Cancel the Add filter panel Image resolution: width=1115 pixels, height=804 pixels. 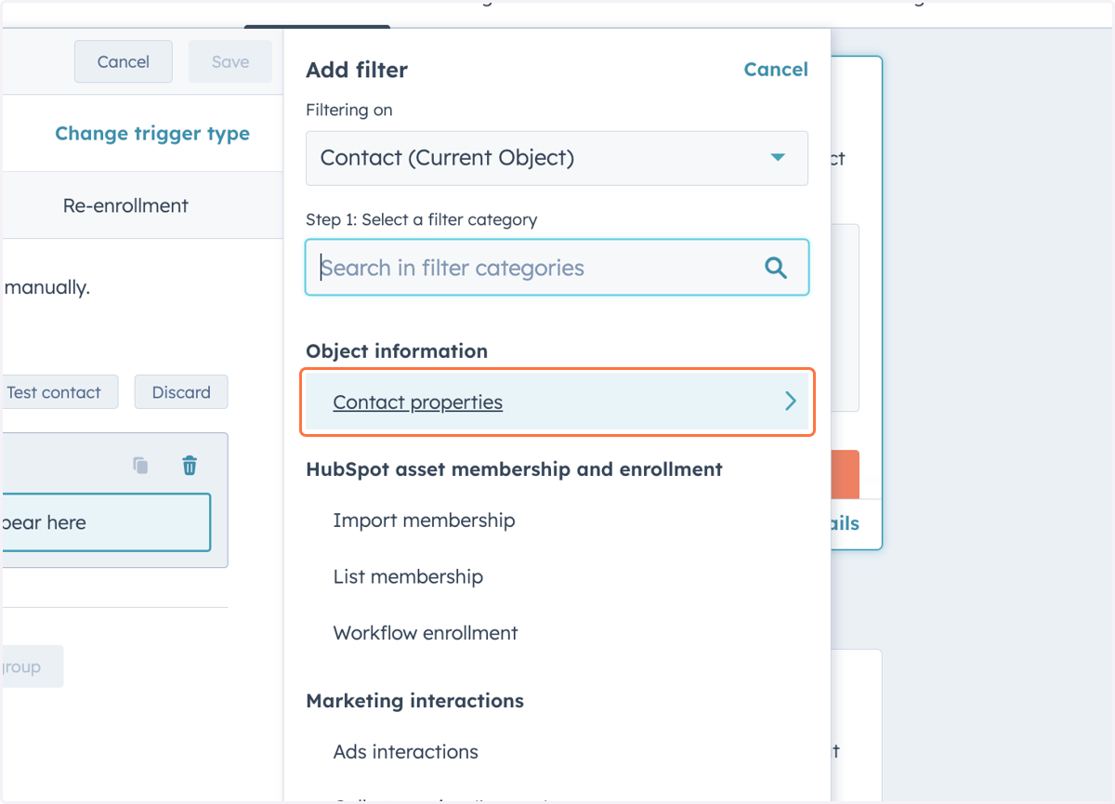[776, 70]
